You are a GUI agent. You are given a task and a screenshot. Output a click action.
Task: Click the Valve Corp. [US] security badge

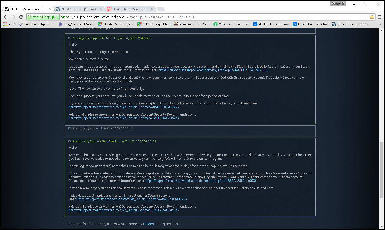click(43, 17)
